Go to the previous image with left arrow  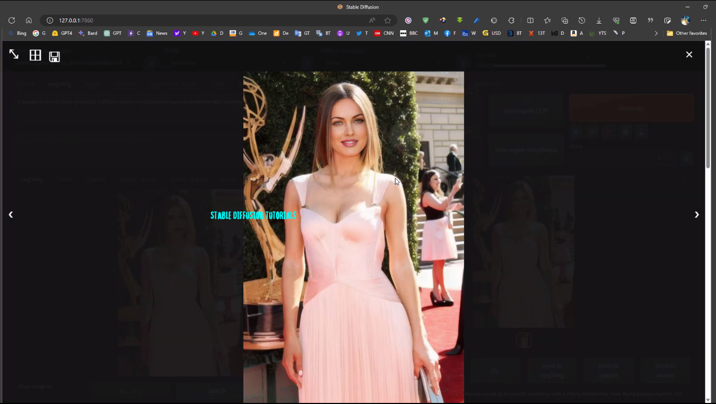pos(11,215)
